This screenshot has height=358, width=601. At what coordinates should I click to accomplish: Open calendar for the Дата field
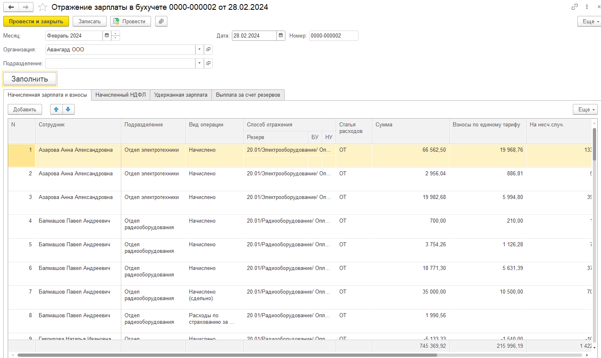point(281,35)
